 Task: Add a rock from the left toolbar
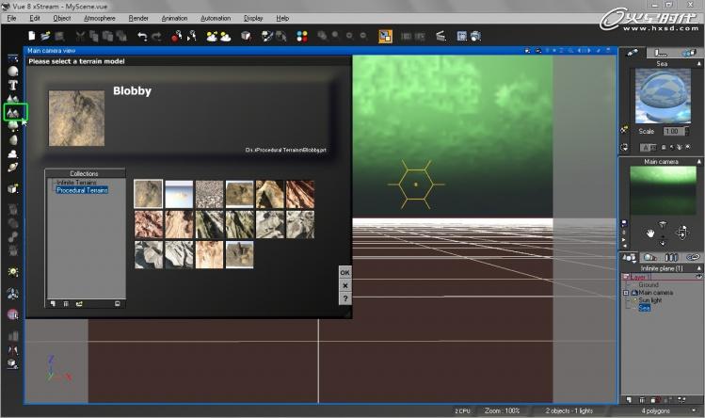coord(13,140)
